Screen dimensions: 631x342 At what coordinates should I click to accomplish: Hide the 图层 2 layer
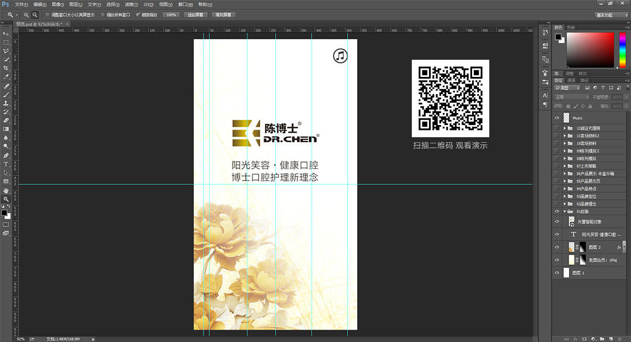click(557, 247)
